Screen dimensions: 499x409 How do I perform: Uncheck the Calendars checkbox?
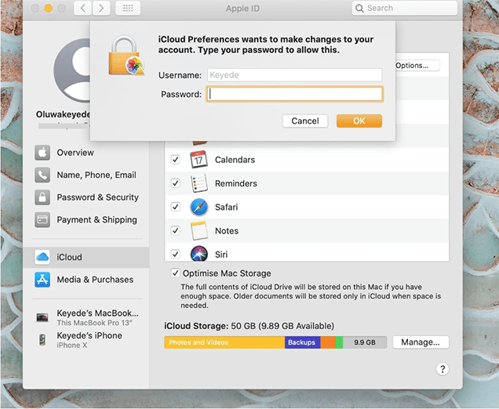(175, 160)
